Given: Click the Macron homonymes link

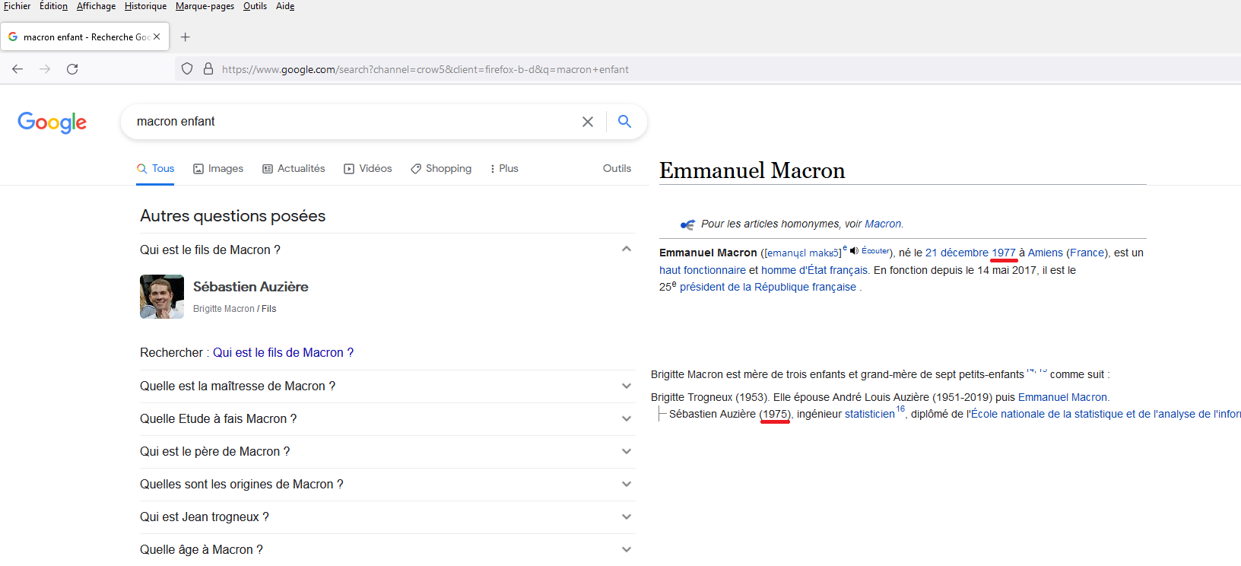Looking at the screenshot, I should [883, 224].
